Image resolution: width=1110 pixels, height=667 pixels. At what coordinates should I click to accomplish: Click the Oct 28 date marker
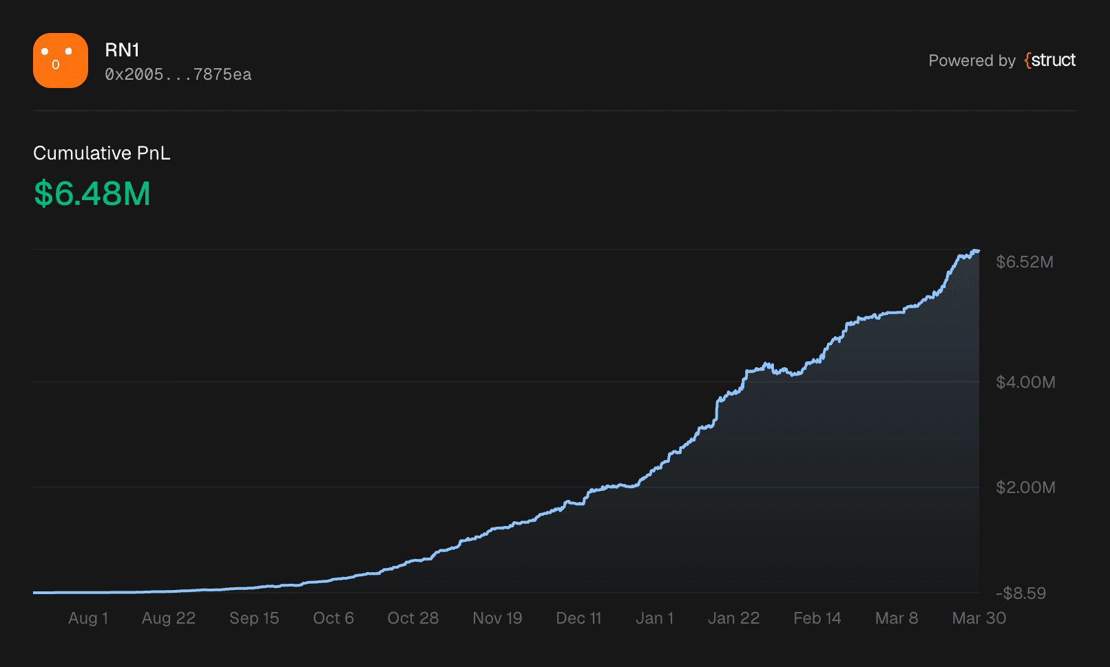(413, 618)
